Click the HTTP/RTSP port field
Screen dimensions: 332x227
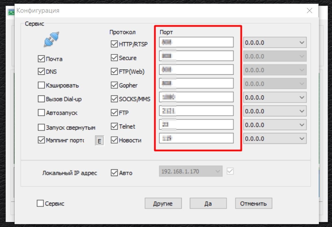[x=196, y=42]
